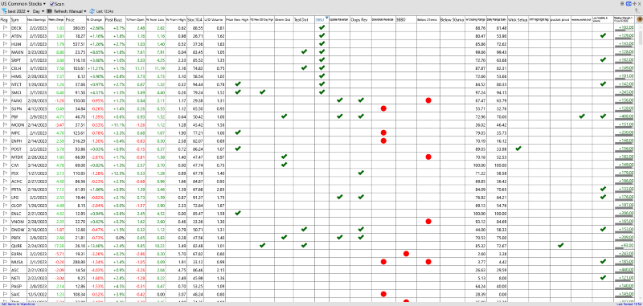Click CIVI's Green Dot checkmark
The image size is (643, 306).
(284, 165)
